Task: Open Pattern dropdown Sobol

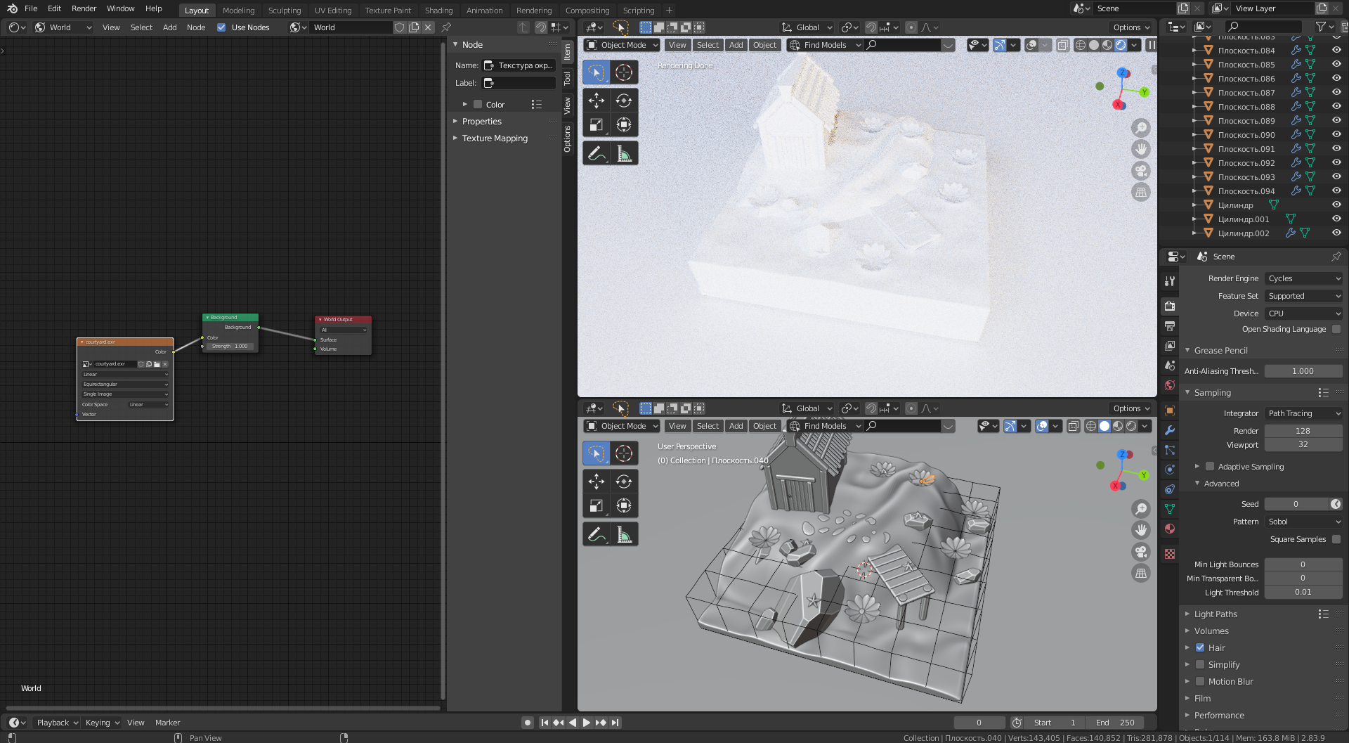Action: (1304, 522)
